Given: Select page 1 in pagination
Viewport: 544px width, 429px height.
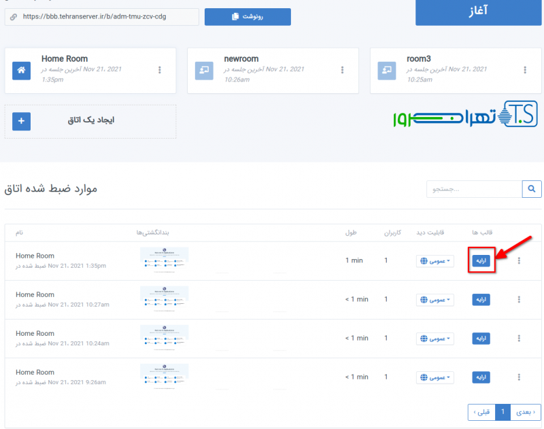Looking at the screenshot, I should pos(503,412).
